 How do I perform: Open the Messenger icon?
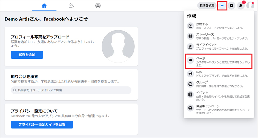(231, 6)
